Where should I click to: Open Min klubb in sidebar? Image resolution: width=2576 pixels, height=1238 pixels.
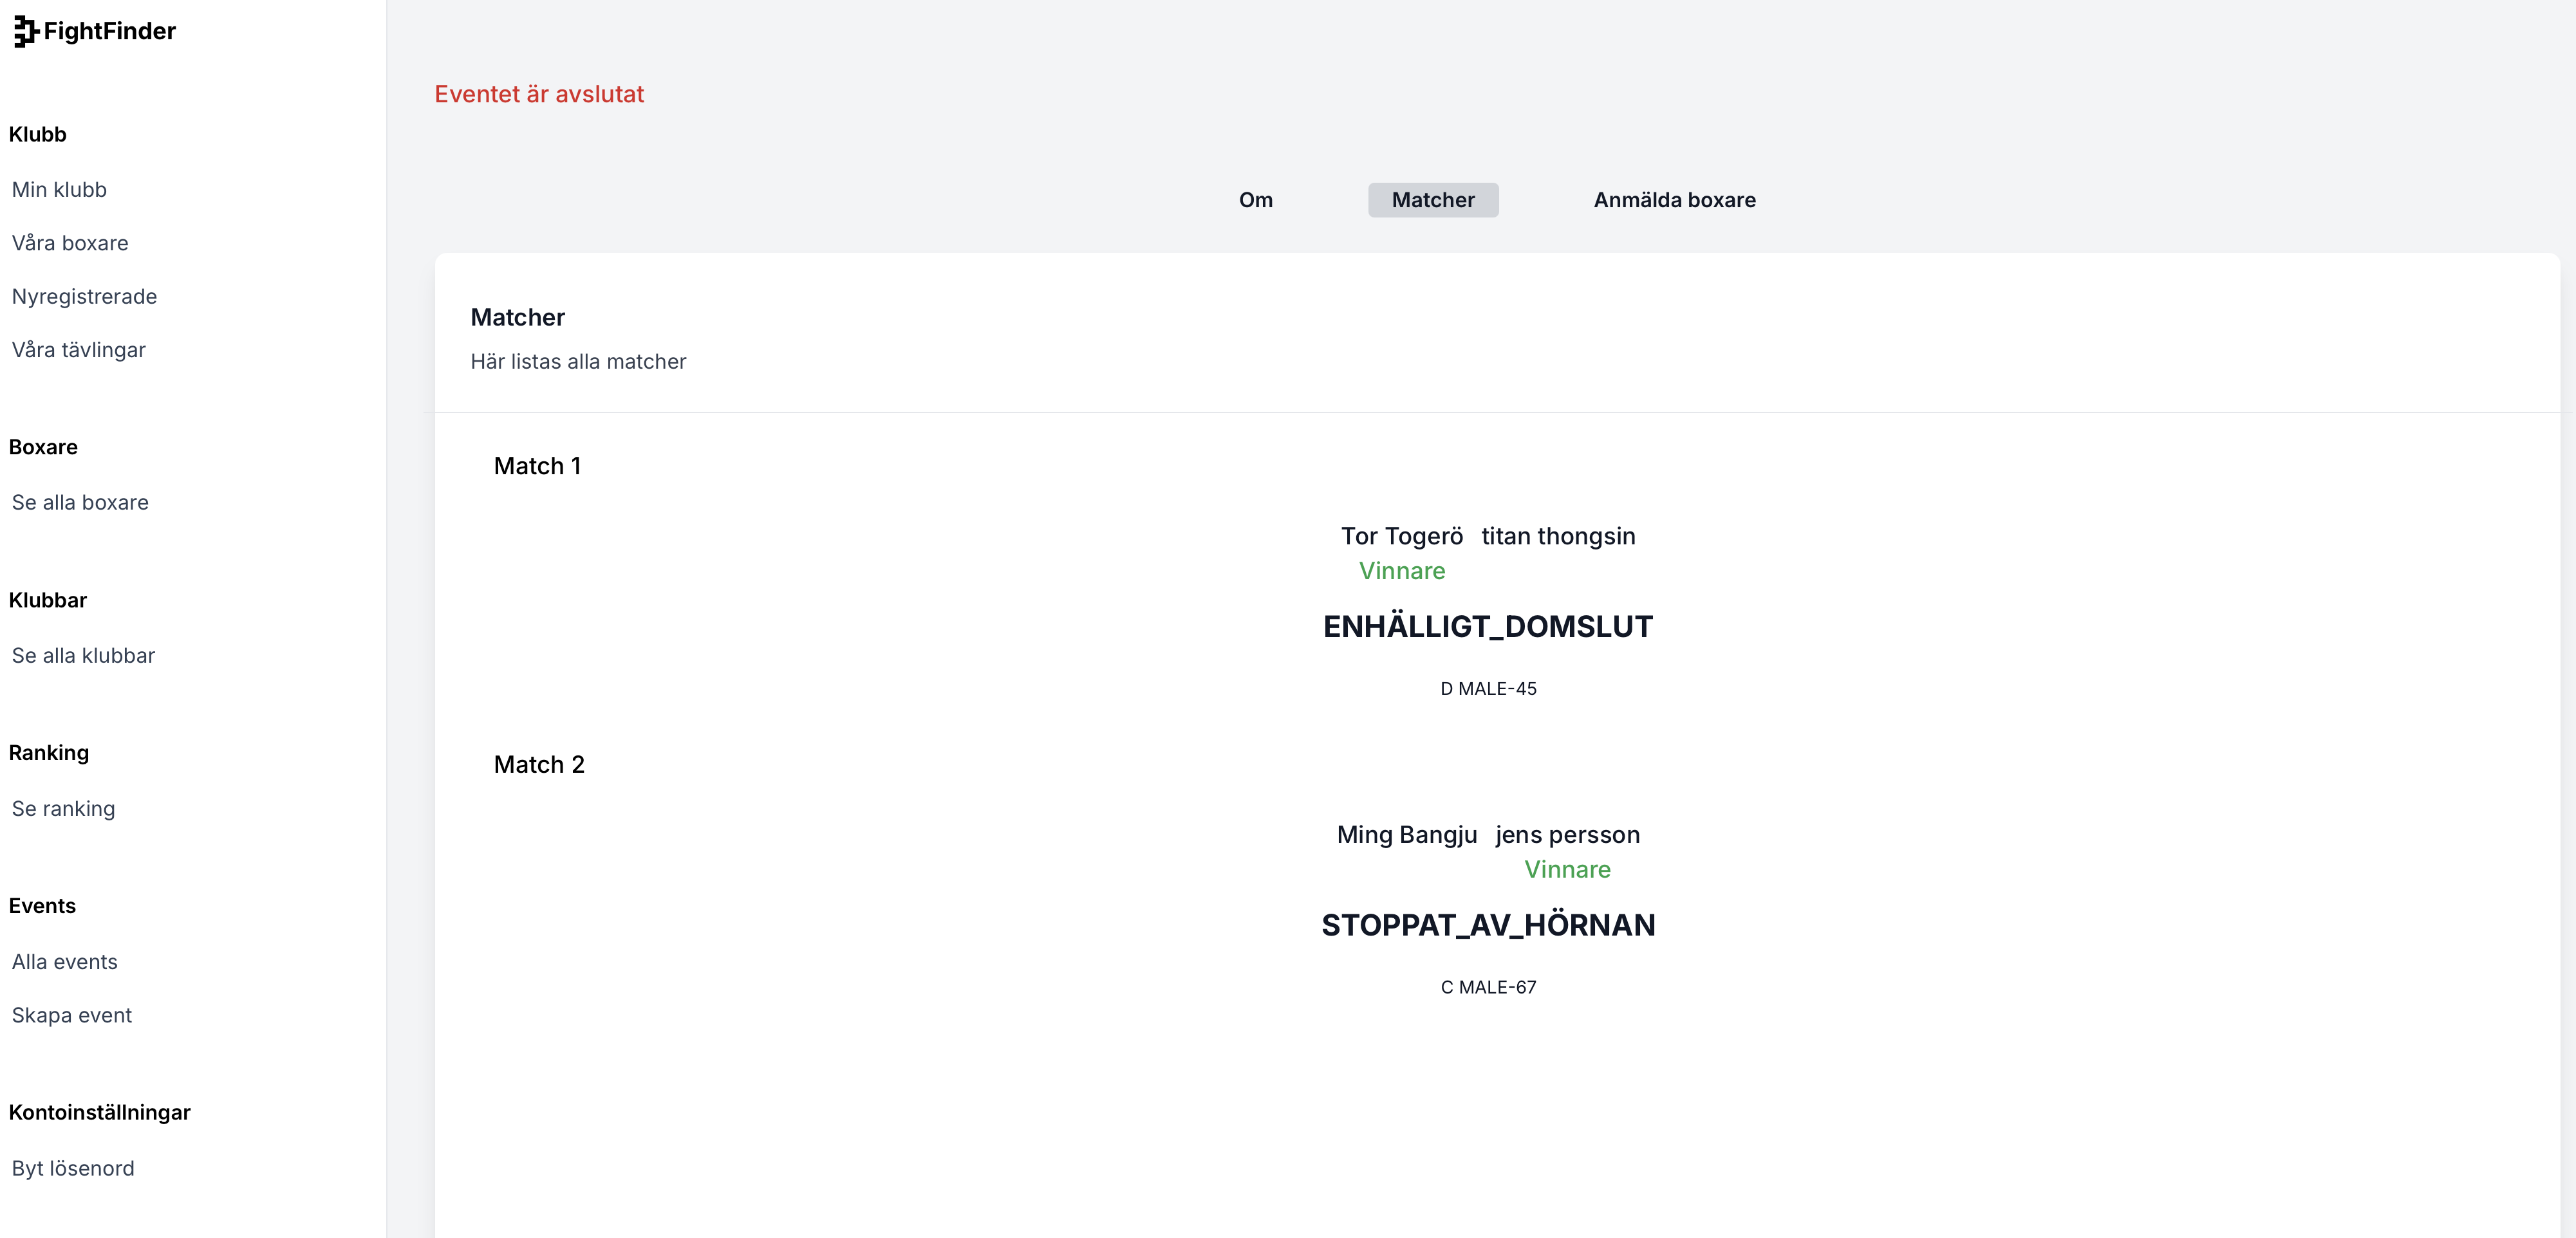(59, 190)
